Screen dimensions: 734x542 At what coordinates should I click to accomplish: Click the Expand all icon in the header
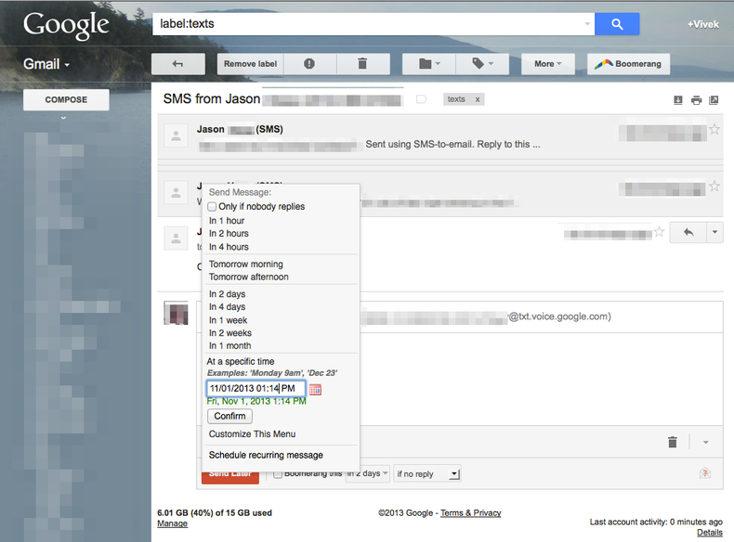coord(678,99)
